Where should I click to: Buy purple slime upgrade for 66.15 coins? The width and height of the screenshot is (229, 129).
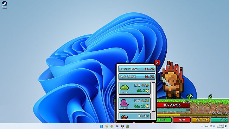[134, 104]
